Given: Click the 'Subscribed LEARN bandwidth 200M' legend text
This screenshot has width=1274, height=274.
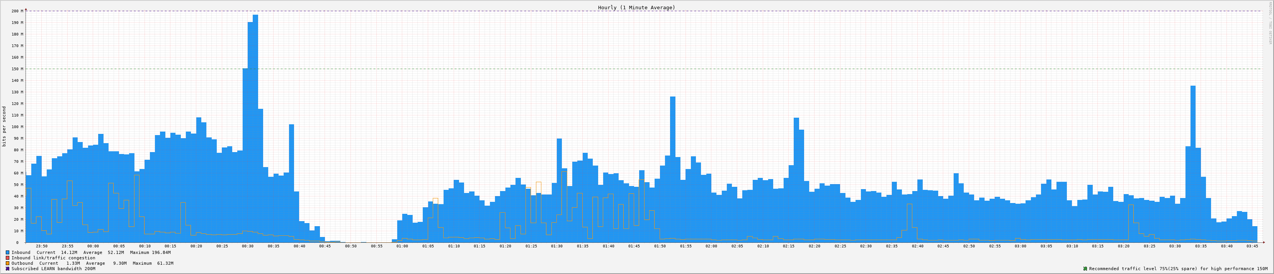Looking at the screenshot, I should pos(53,269).
